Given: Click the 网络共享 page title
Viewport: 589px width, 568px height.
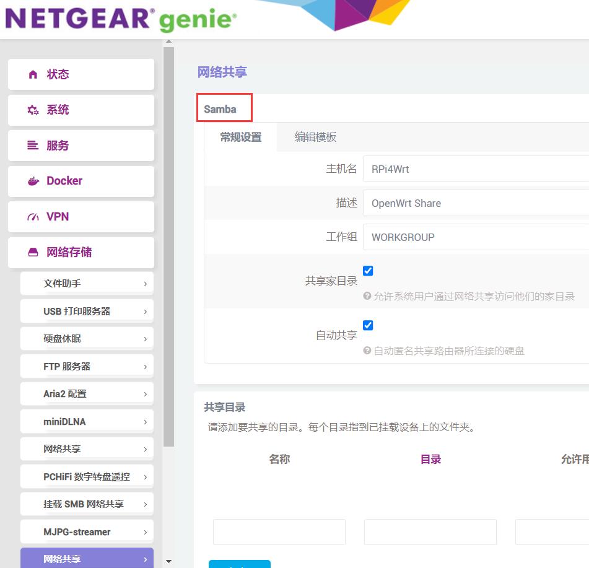Looking at the screenshot, I should [x=222, y=72].
